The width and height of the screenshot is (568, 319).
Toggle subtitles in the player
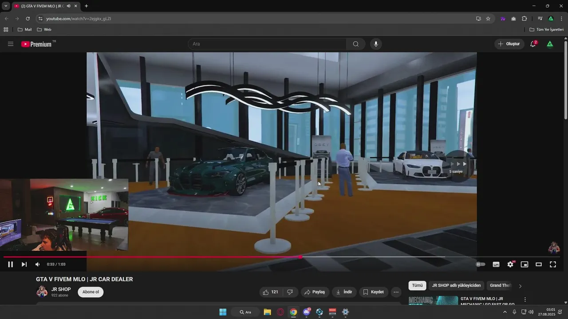click(x=496, y=264)
